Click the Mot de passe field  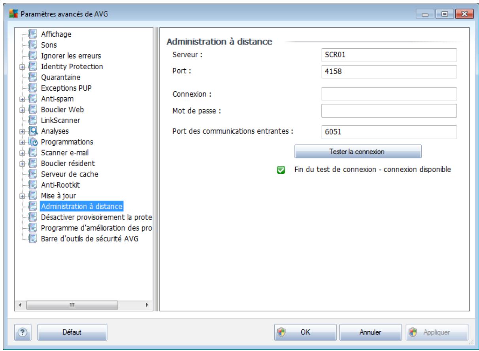point(389,111)
